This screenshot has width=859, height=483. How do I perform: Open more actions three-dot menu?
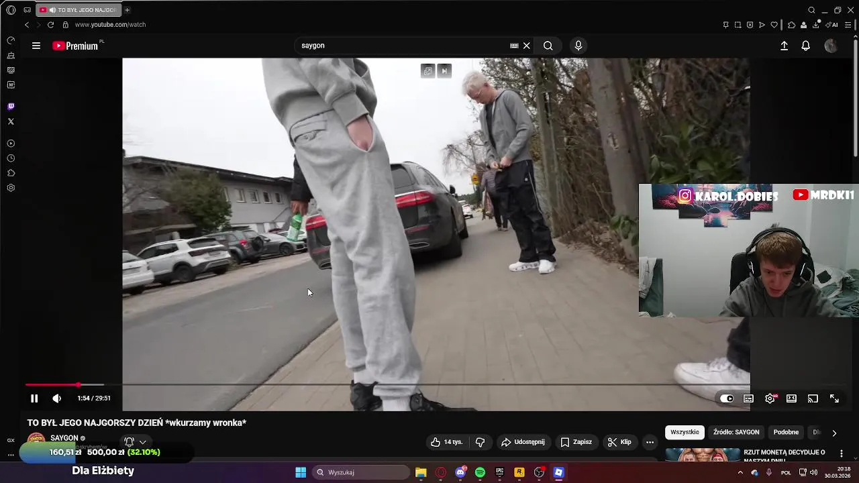tap(650, 442)
